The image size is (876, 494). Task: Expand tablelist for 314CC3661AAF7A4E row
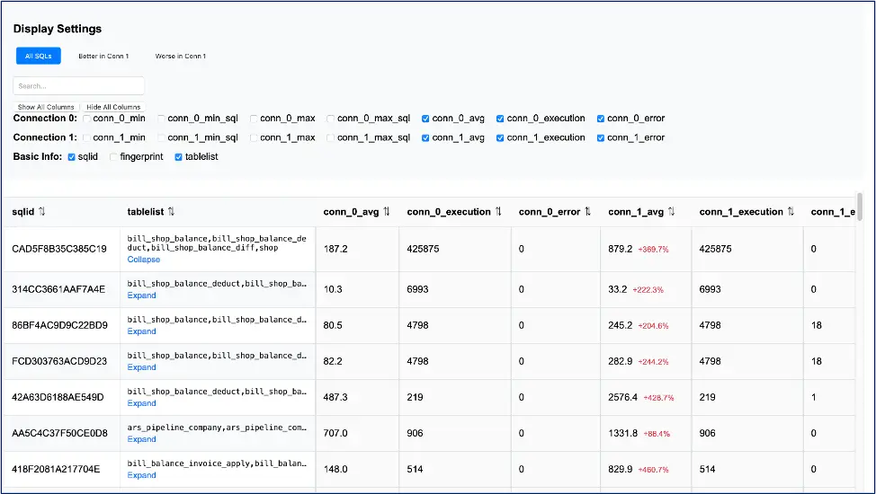pos(142,296)
